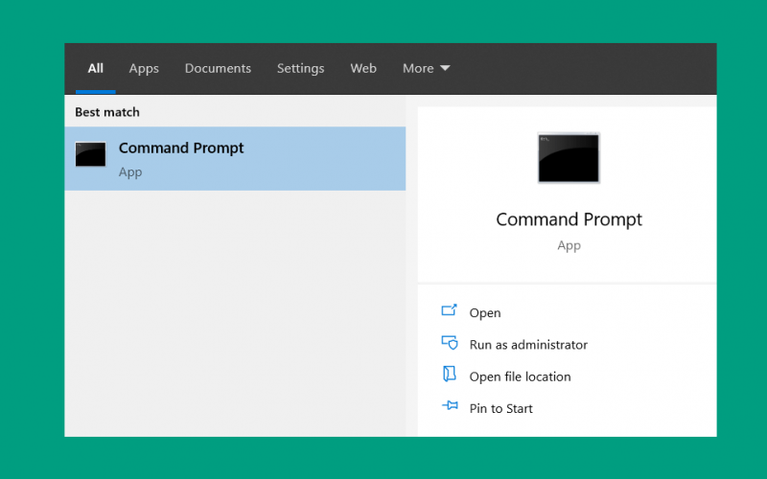
Task: Open the More filter menu label
Action: 418,68
